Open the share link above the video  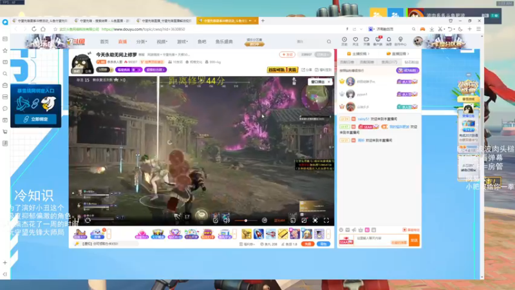(x=306, y=70)
